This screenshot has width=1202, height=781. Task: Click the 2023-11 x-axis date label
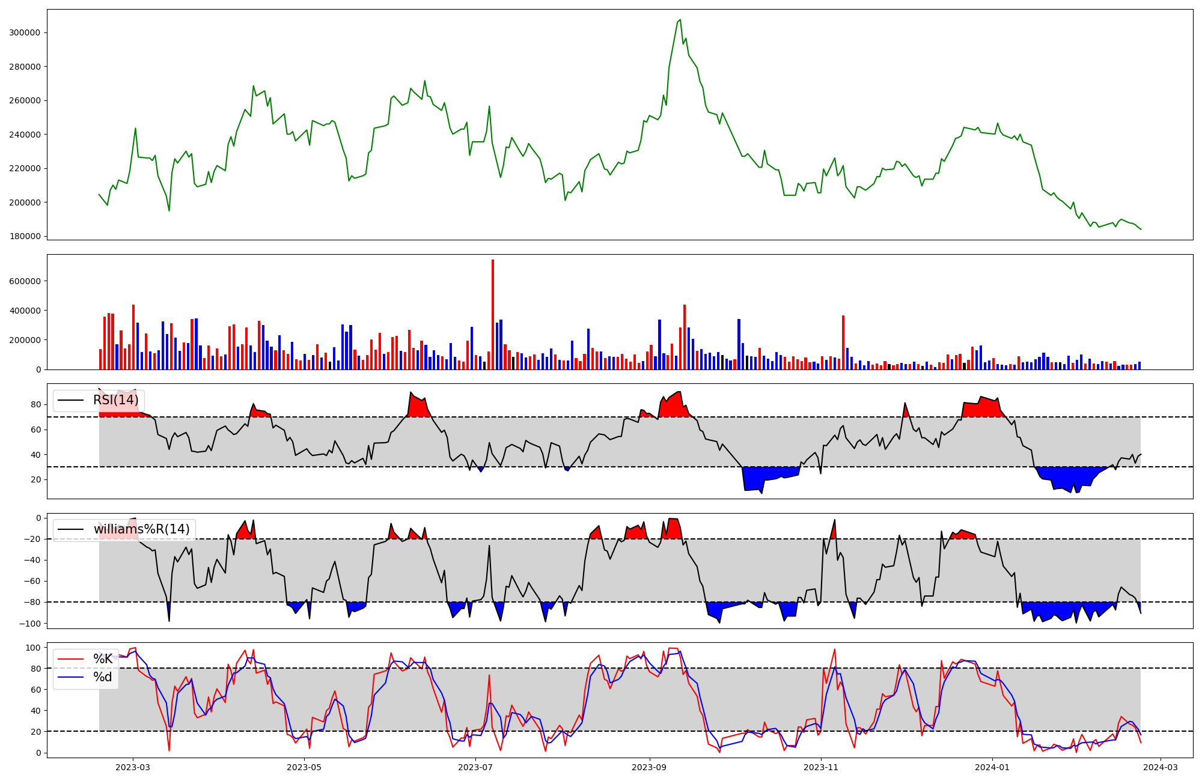820,767
